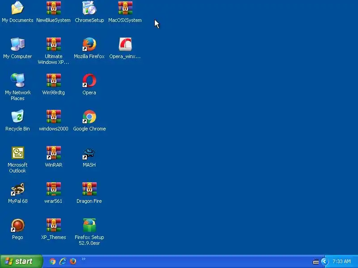Viewport: 358px width, 268px height.
Task: Select the Opera_winx installer icon
Action: pos(125,44)
